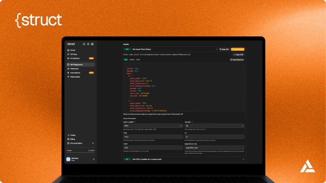Image resolution: width=326 pixels, height=183 pixels.
Task: Click the pagination_key input field
Action: 215,148
